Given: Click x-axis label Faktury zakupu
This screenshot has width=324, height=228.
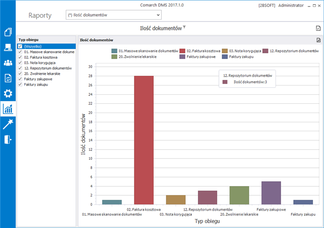Looking at the screenshot, I should [303, 214].
